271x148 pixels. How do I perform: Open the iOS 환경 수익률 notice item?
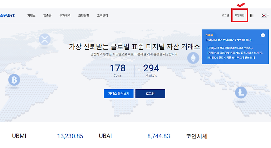pyautogui.click(x=231, y=58)
